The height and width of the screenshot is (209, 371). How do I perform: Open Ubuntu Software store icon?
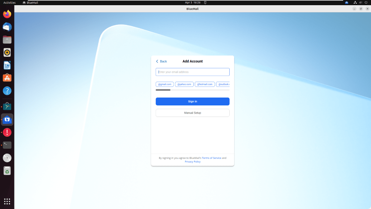tap(7, 78)
